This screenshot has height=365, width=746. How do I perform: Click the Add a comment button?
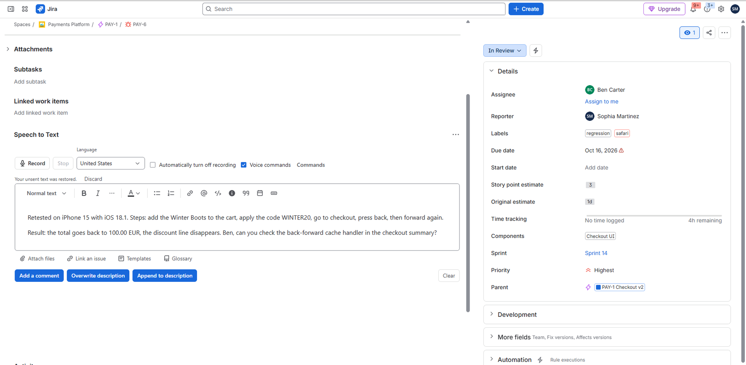coord(39,276)
